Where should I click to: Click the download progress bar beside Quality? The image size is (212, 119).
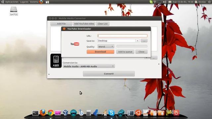132,46
